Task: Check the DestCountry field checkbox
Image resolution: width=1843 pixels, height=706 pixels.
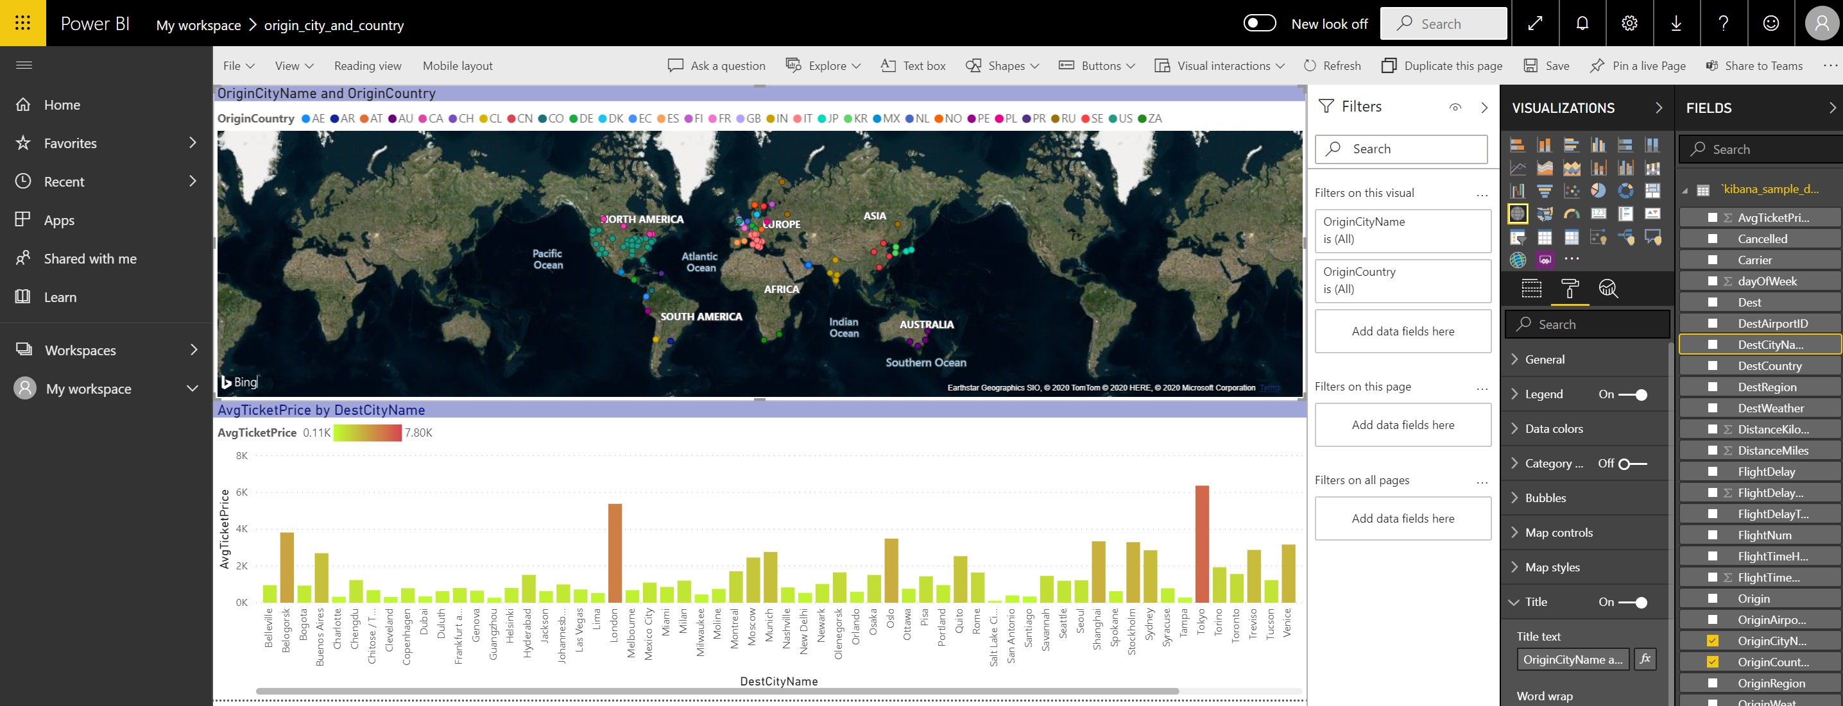Action: [x=1712, y=366]
